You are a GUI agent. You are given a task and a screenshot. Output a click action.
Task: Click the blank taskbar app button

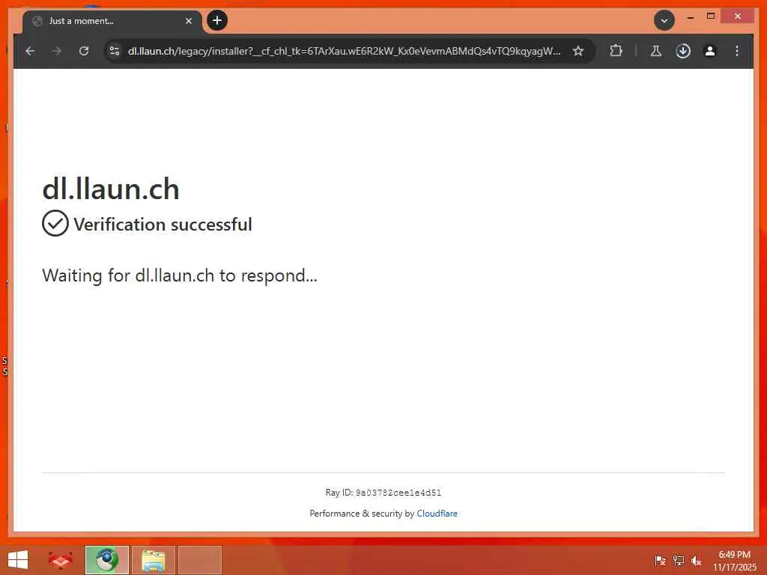199,560
